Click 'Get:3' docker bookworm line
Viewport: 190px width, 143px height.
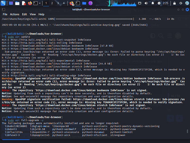tap(58, 46)
